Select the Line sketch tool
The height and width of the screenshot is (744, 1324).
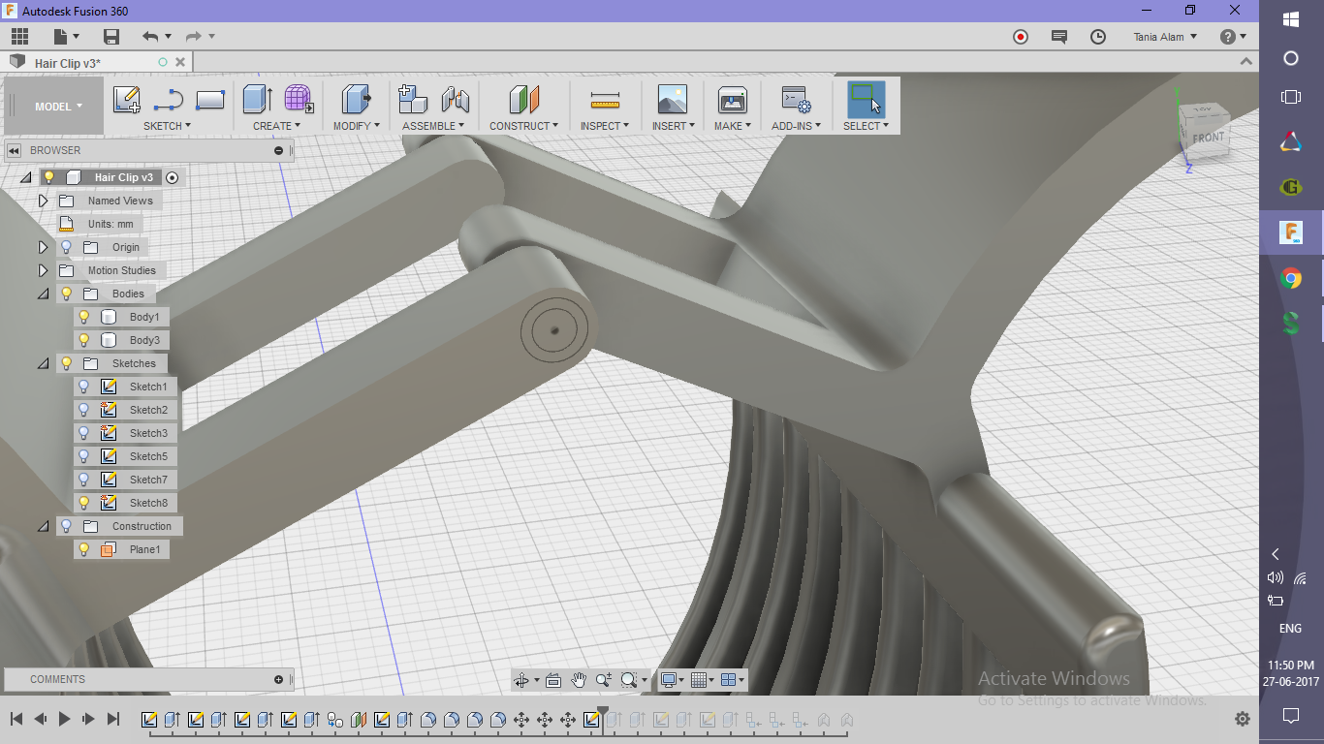tap(169, 99)
